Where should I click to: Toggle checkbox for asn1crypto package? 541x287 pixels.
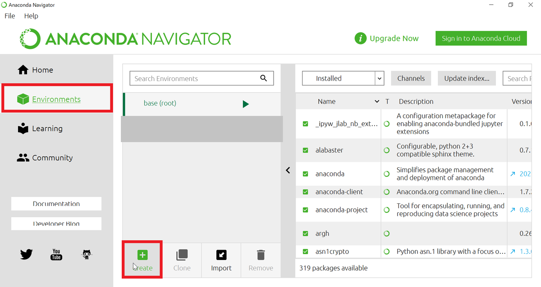tap(306, 251)
